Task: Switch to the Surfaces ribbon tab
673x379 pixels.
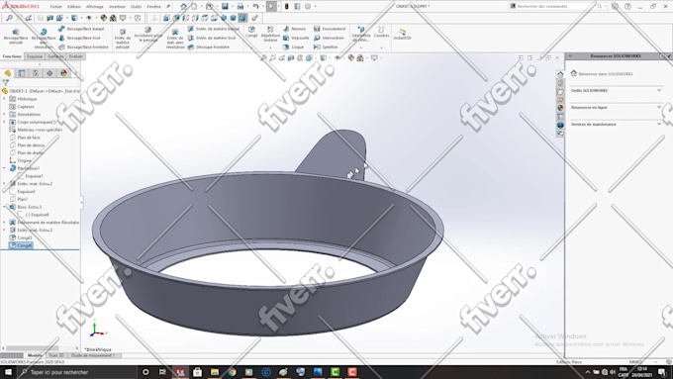Action: pyautogui.click(x=55, y=56)
